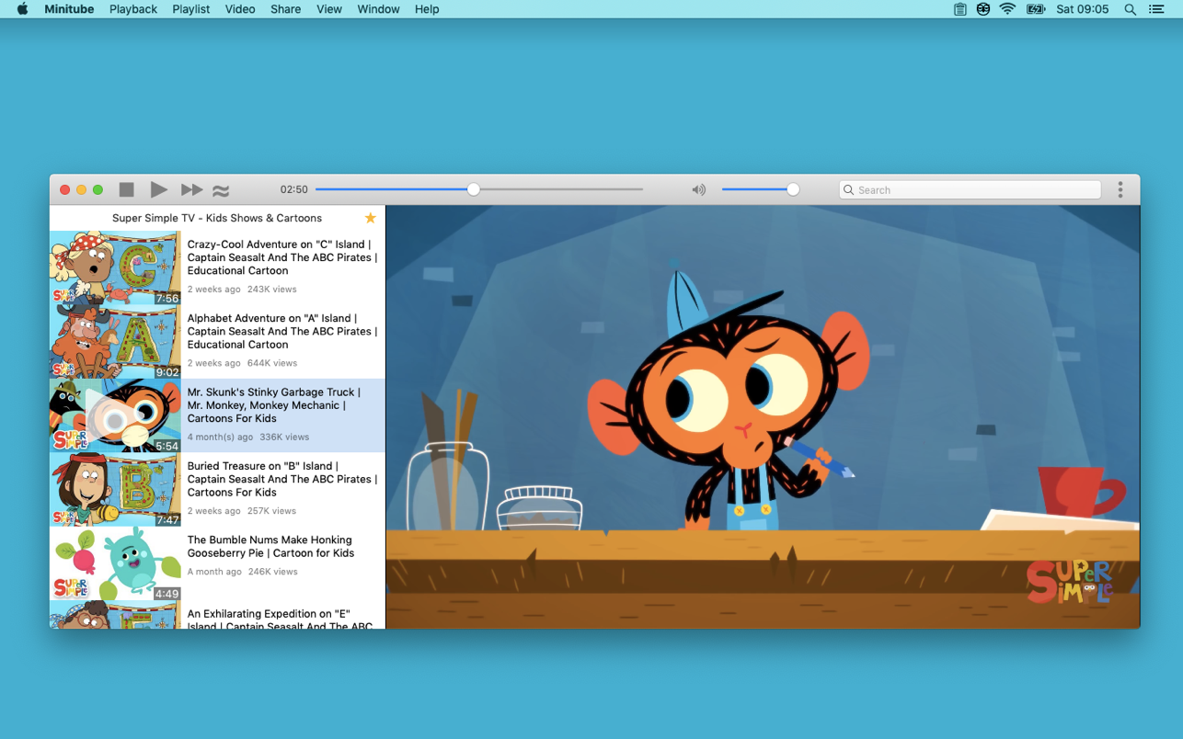The height and width of the screenshot is (739, 1183).
Task: Click the "4 month(s) ago" text
Action: click(x=220, y=438)
